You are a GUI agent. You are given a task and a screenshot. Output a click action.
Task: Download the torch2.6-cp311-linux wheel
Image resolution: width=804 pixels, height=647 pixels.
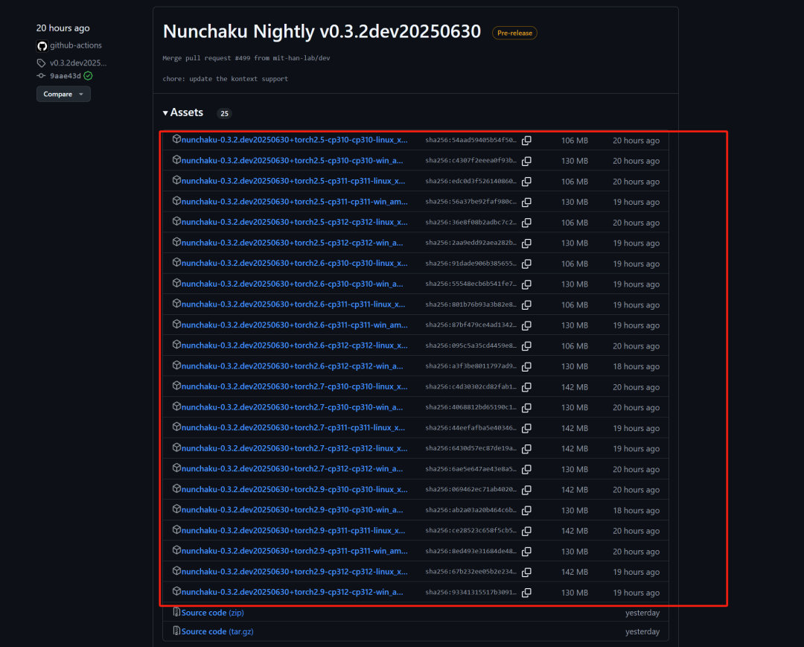point(293,304)
